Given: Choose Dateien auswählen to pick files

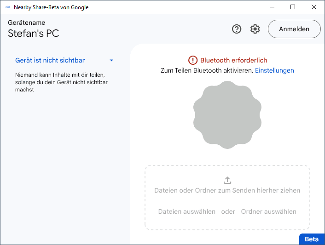Looking at the screenshot, I should tap(187, 211).
